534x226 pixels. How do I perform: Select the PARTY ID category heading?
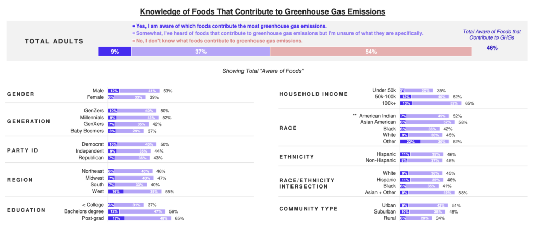(x=23, y=151)
